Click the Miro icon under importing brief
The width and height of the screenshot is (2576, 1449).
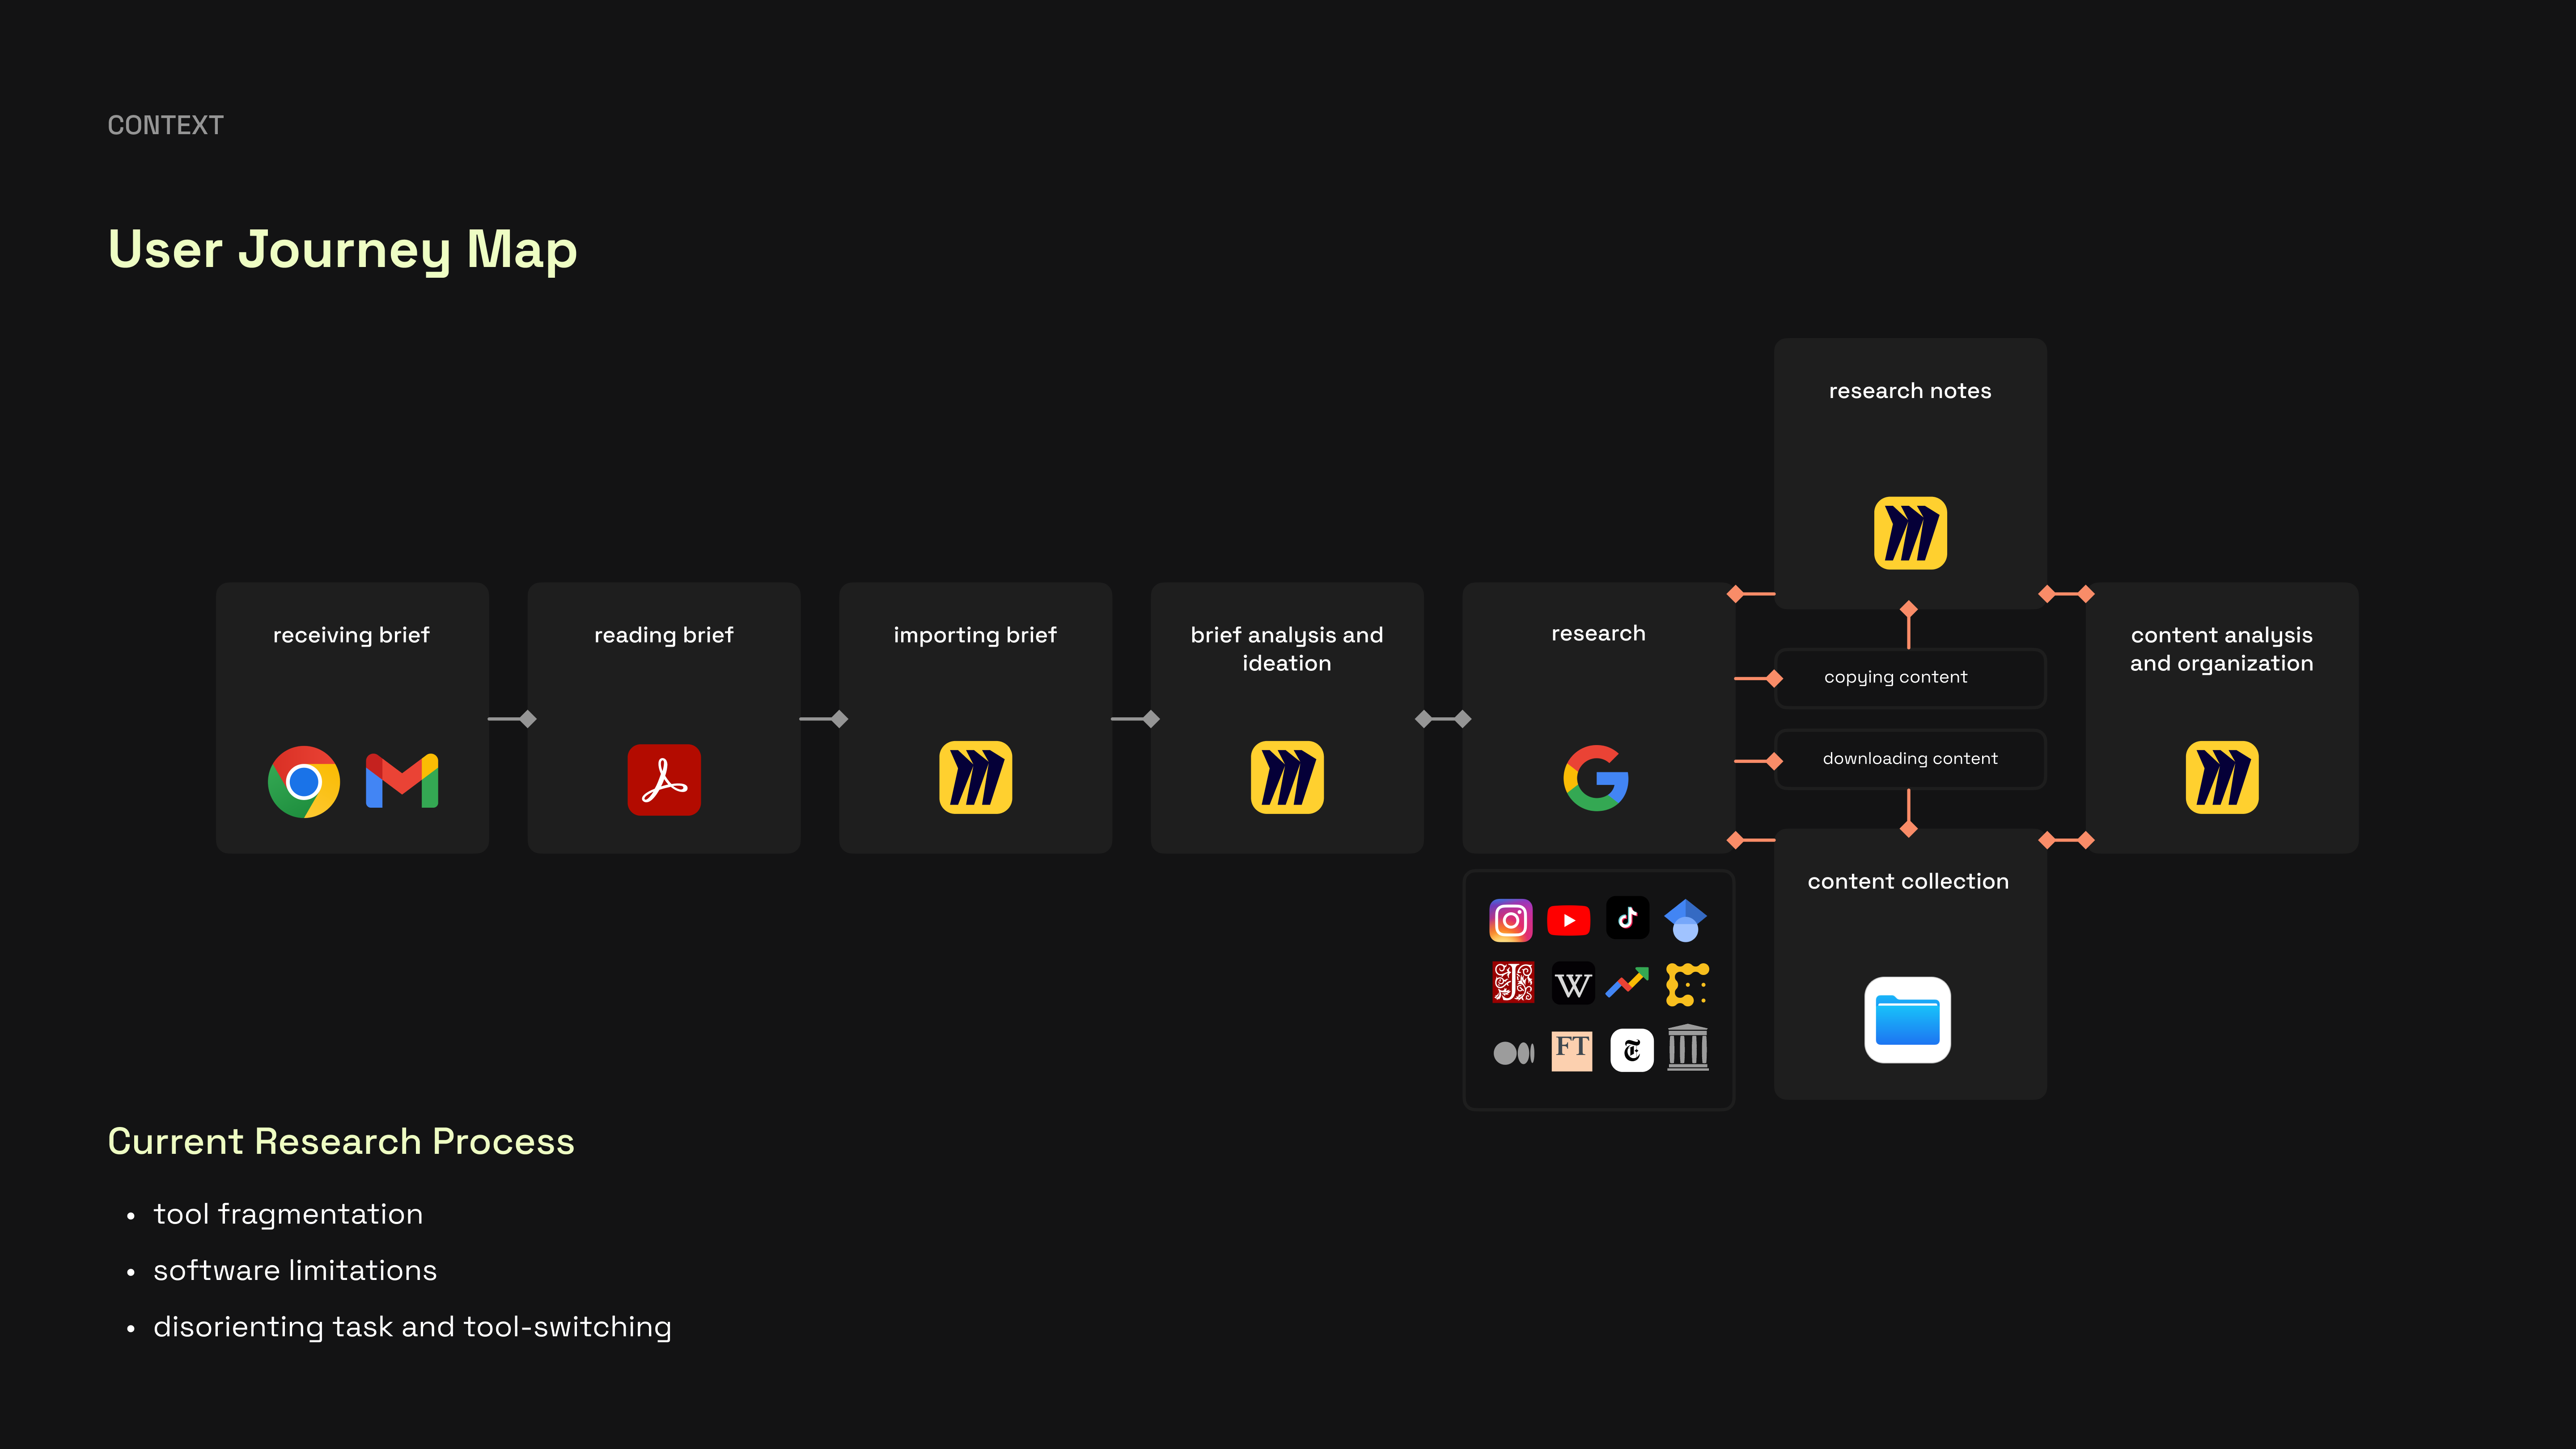coord(975,777)
